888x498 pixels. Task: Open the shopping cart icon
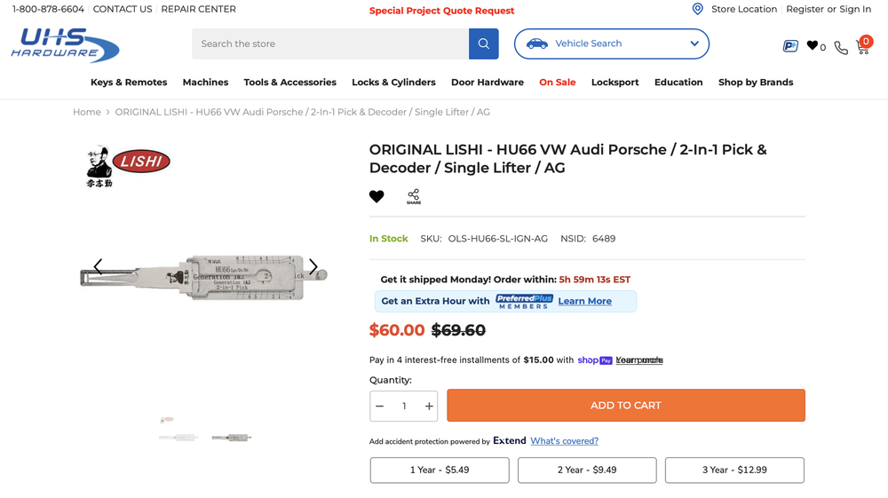[862, 45]
